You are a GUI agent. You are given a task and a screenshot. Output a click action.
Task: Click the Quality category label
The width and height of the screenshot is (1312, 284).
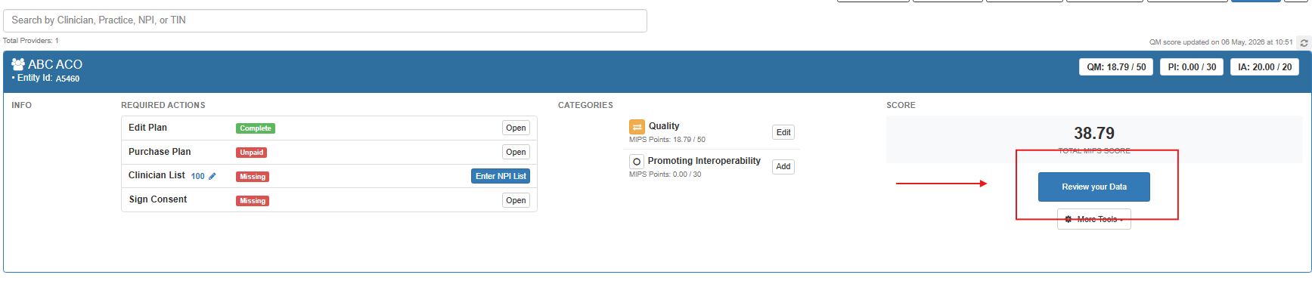664,126
